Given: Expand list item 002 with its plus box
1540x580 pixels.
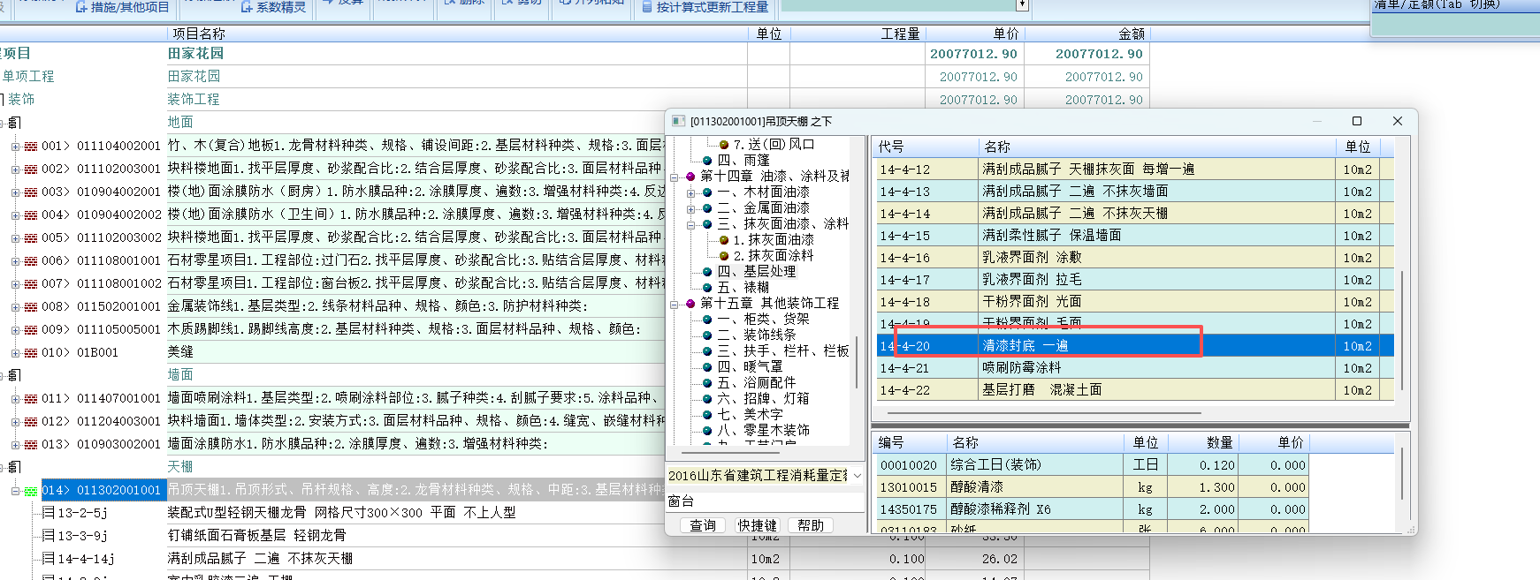Looking at the screenshot, I should pyautogui.click(x=15, y=169).
